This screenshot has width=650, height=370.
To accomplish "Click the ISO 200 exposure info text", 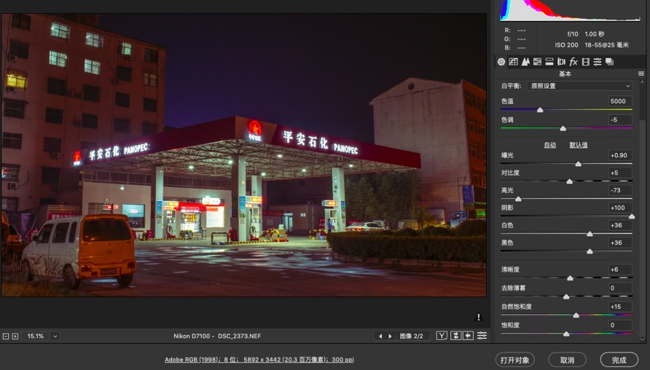I will coord(566,44).
